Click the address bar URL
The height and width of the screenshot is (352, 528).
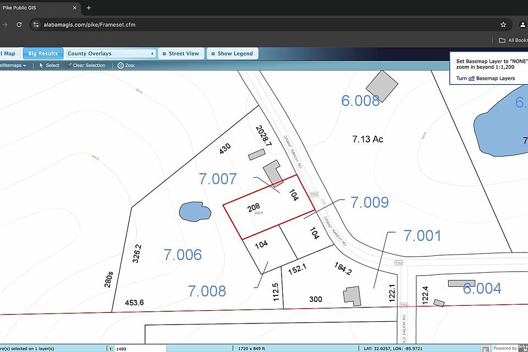(x=90, y=25)
